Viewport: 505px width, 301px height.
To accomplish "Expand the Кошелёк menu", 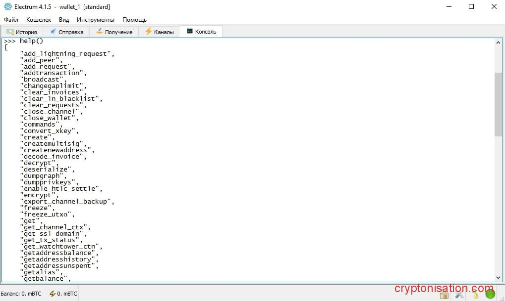I will pos(38,20).
